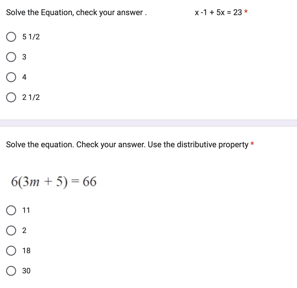Click the answer label for option 11

pos(26,210)
